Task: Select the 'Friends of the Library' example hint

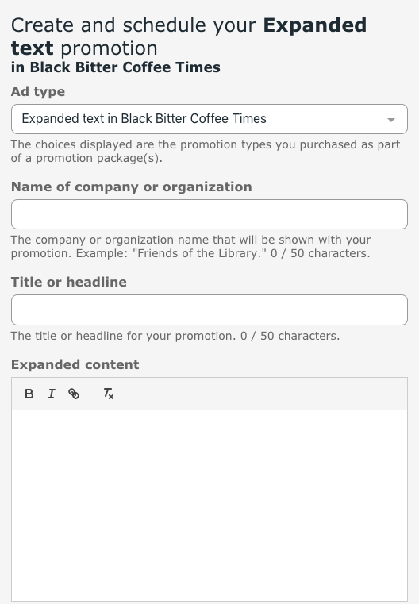Action: click(x=171, y=253)
